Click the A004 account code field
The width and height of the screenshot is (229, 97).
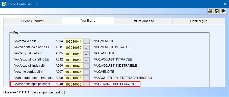click(x=74, y=42)
